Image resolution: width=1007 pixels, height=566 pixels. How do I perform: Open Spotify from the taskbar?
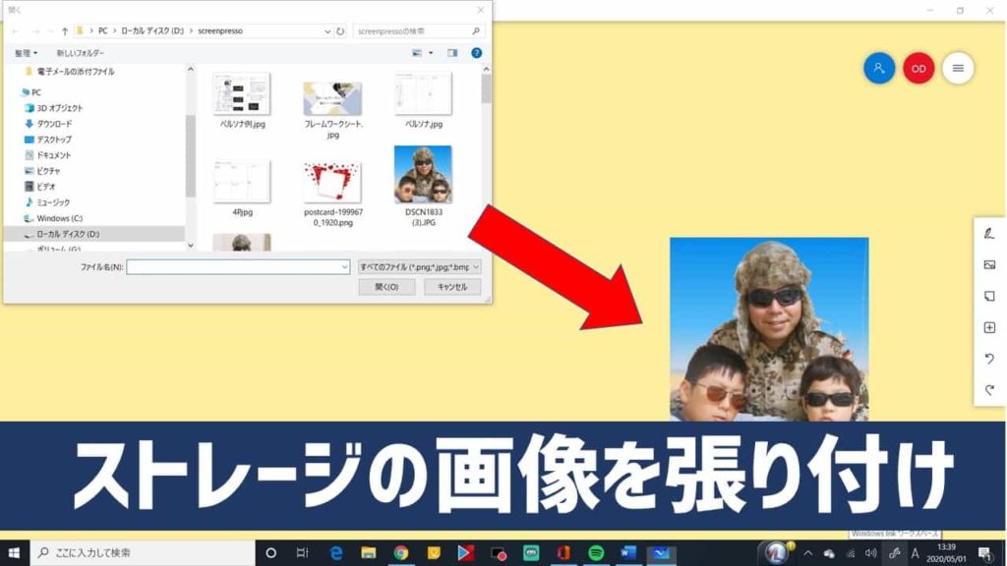[x=596, y=552]
